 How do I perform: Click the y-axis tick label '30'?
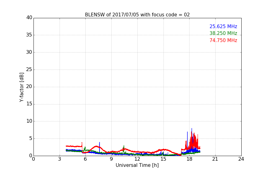pos(29,52)
